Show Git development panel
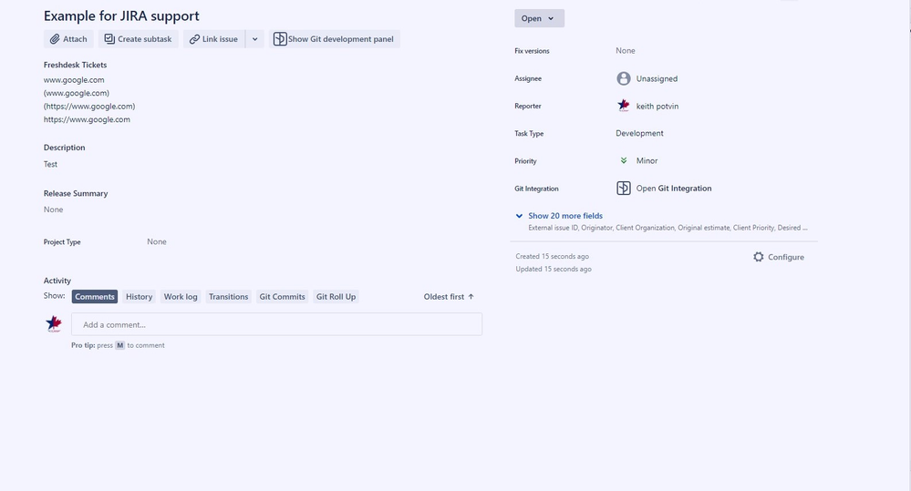 [x=334, y=39]
